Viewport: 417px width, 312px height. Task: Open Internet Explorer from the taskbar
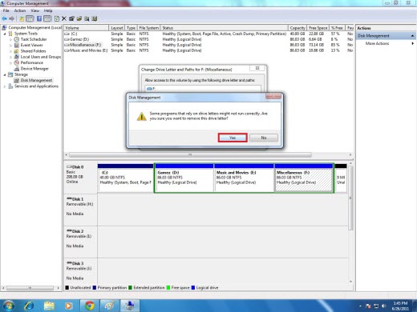29,306
